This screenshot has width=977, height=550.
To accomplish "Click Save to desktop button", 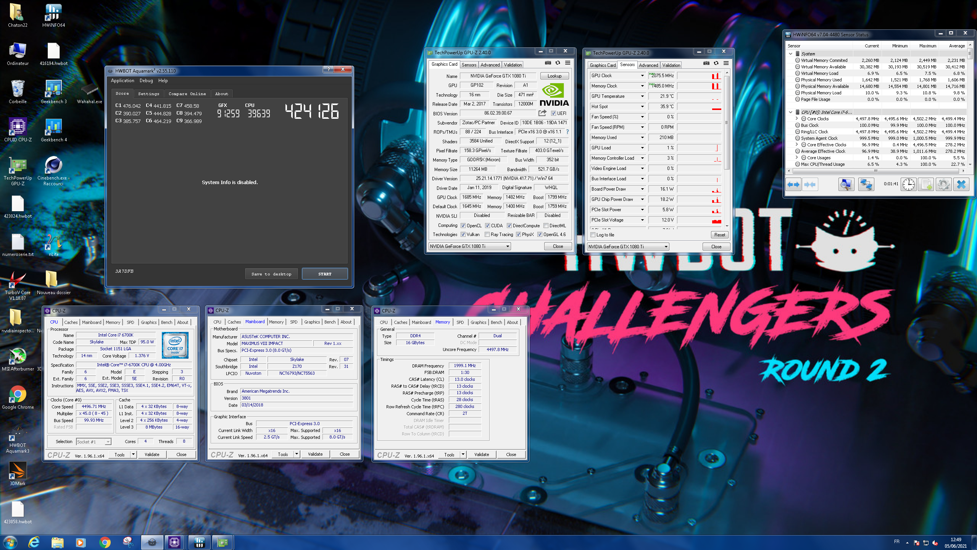I will (x=271, y=274).
